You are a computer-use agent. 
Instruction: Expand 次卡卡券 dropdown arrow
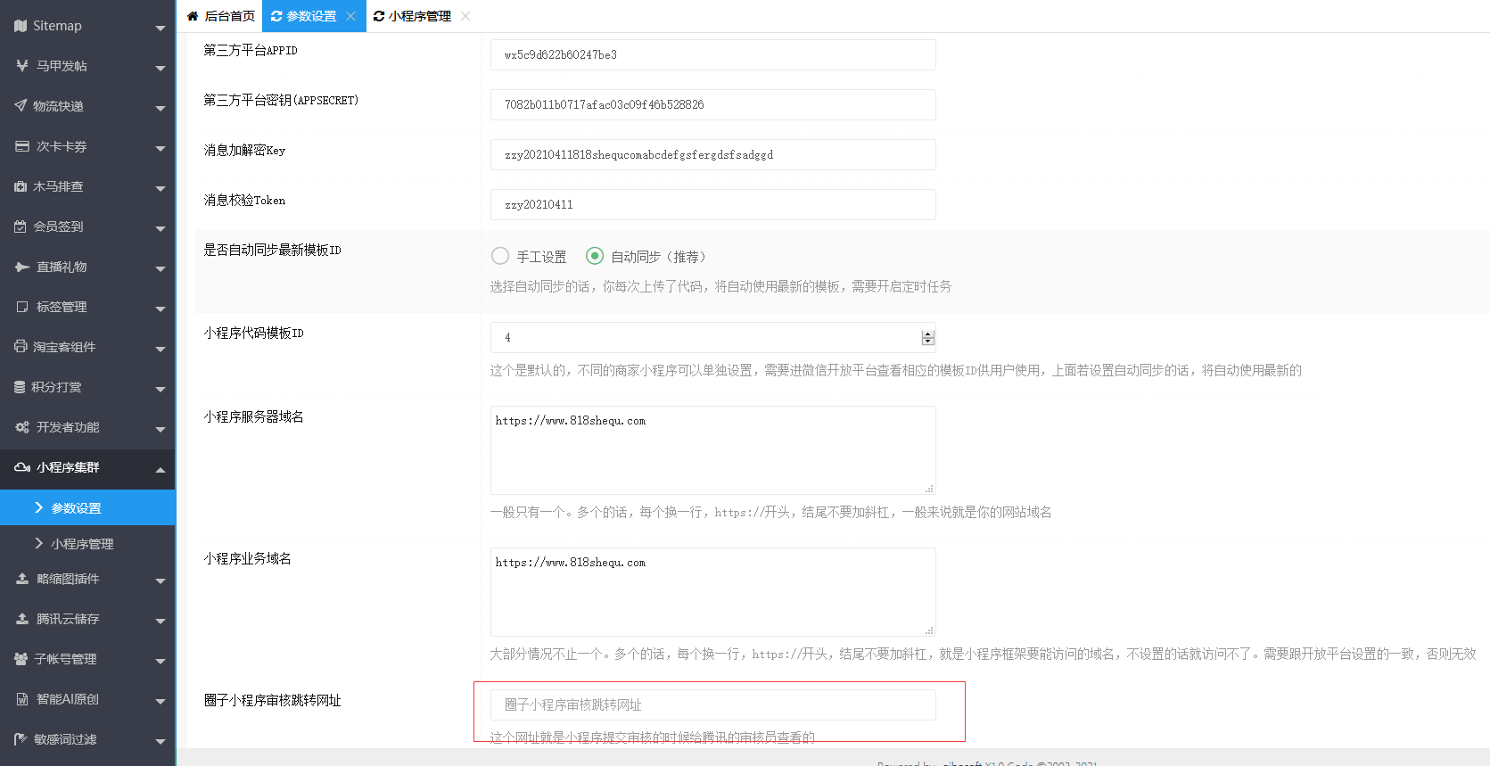point(161,148)
